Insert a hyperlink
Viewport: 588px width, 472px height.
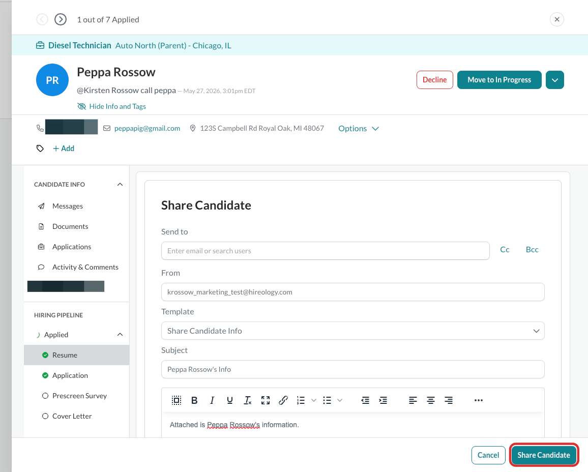pos(283,400)
